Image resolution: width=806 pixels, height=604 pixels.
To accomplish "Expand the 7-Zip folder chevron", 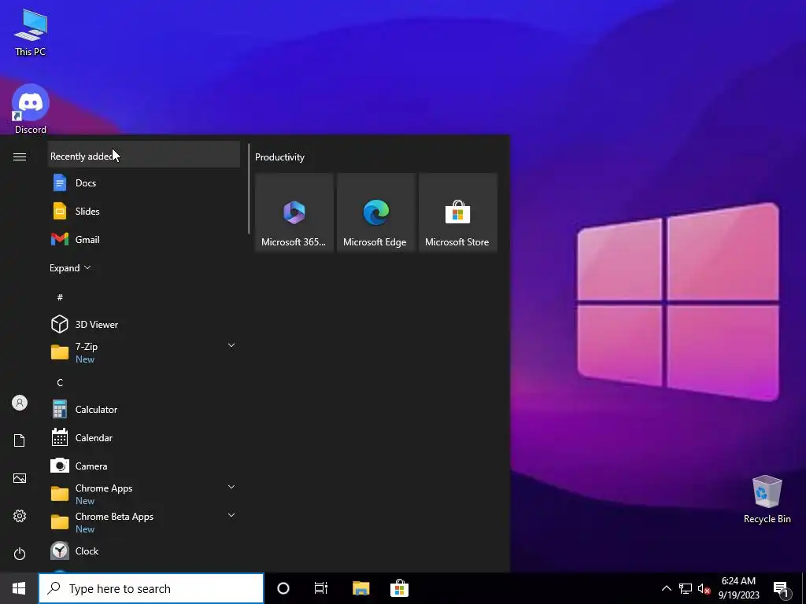I will point(231,345).
